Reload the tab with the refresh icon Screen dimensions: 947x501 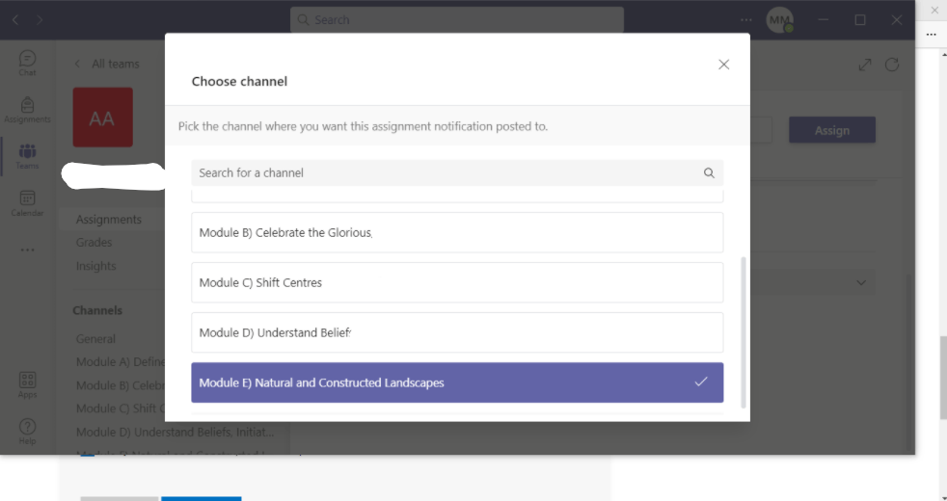(892, 65)
